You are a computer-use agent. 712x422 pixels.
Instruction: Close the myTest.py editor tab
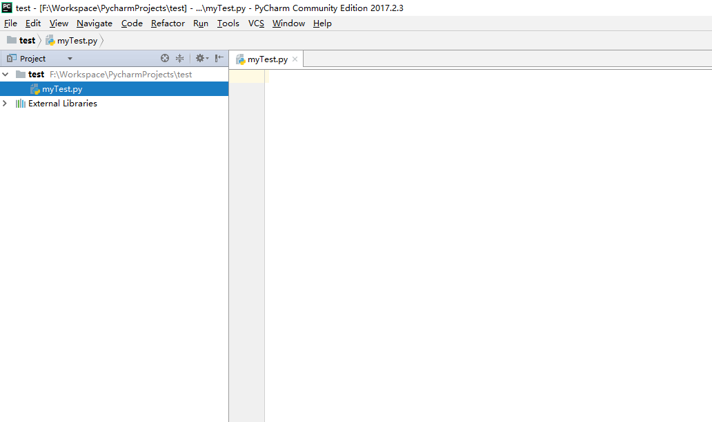tap(295, 59)
